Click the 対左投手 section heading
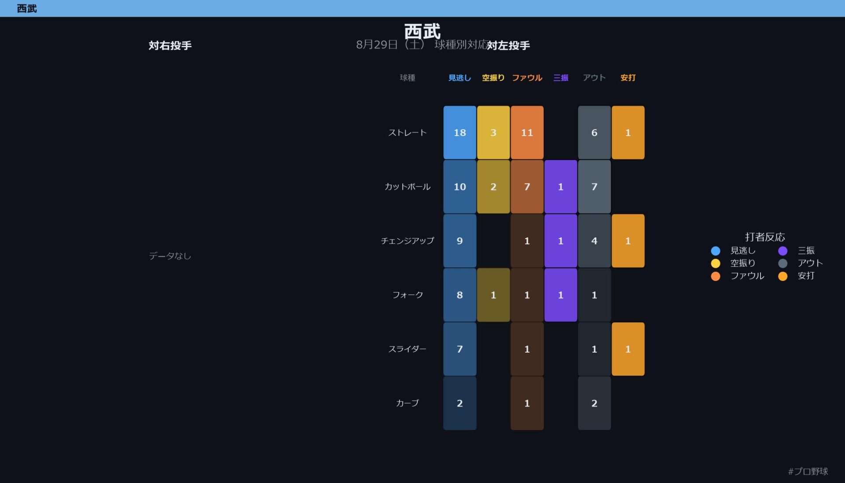 pos(508,45)
